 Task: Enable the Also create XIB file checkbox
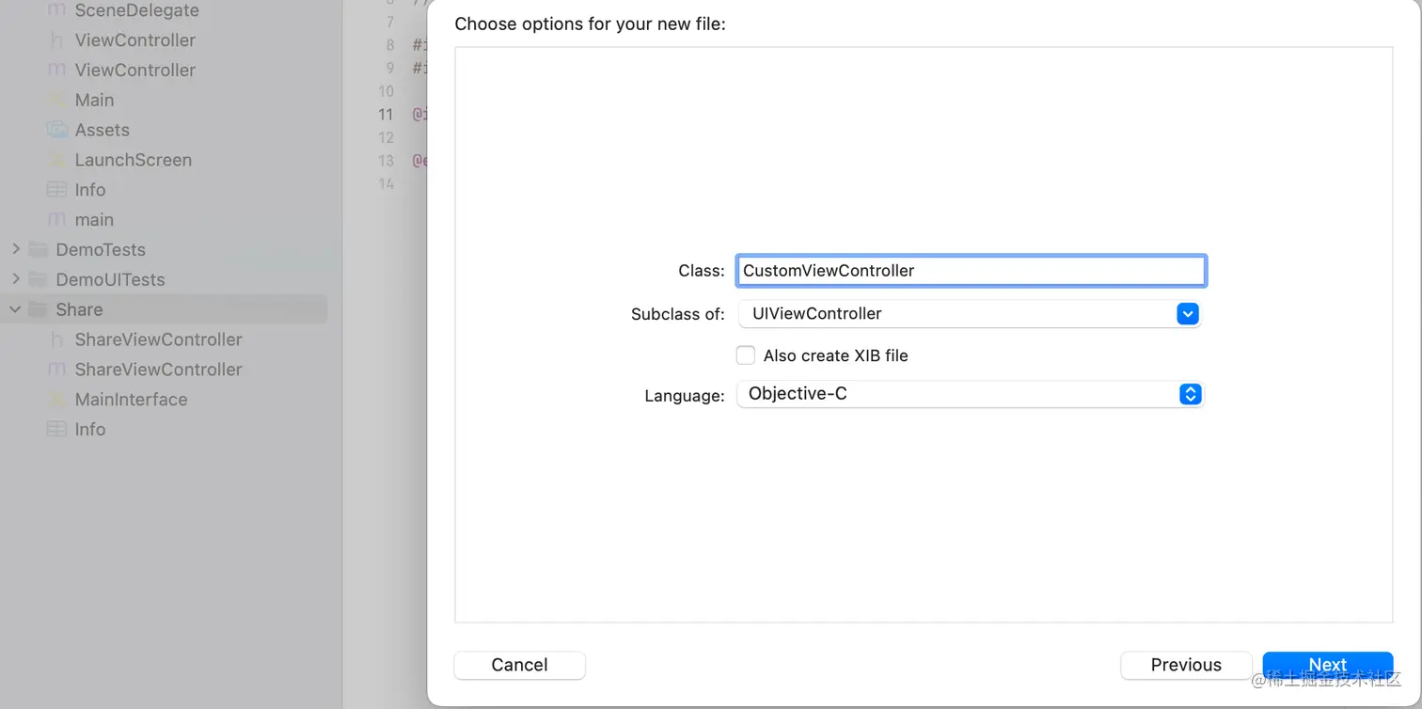(746, 355)
